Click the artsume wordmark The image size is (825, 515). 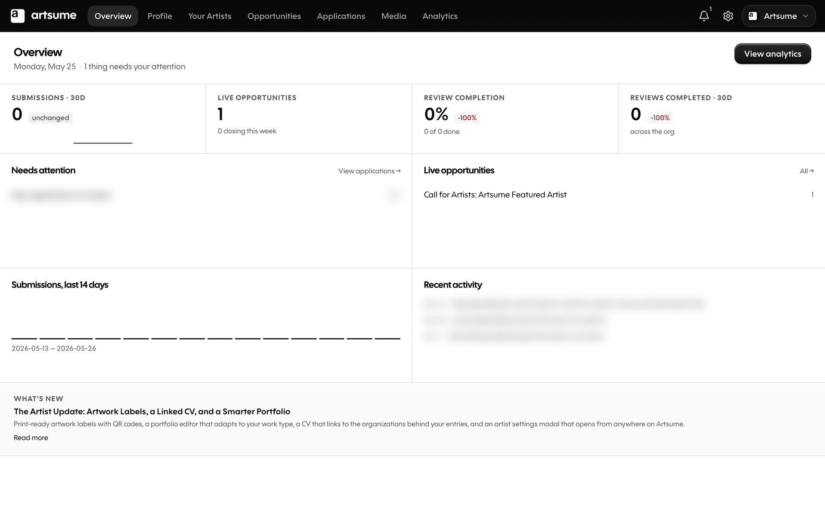click(54, 15)
